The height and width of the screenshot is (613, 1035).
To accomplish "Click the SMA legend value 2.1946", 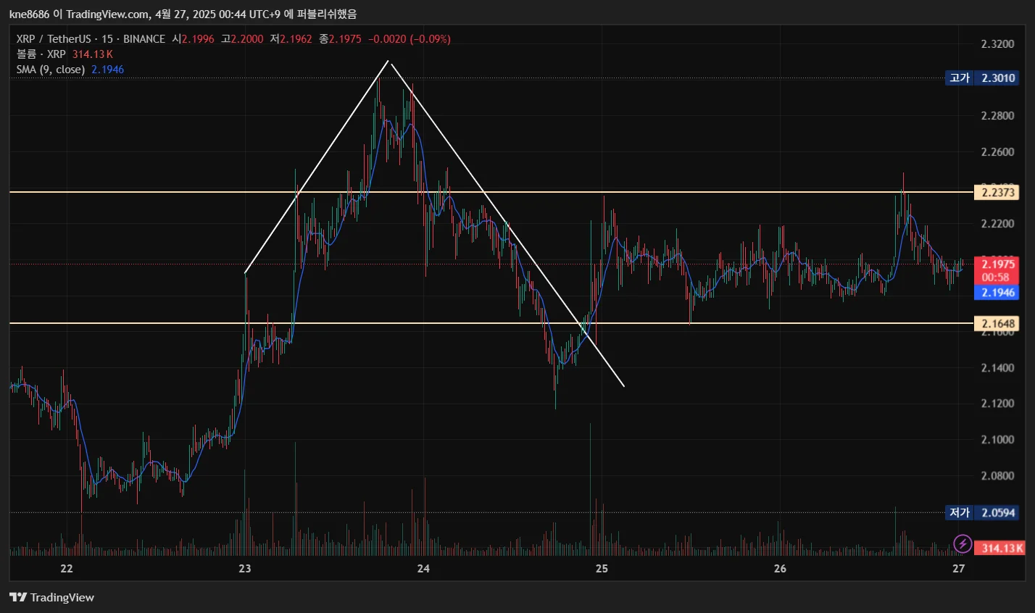I will pos(107,70).
